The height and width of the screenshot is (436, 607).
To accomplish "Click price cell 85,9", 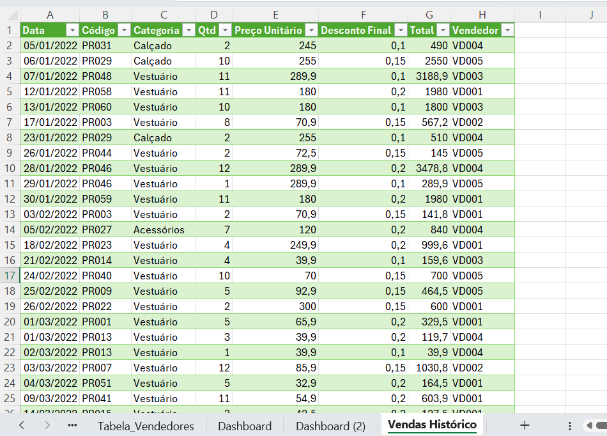I will click(275, 368).
